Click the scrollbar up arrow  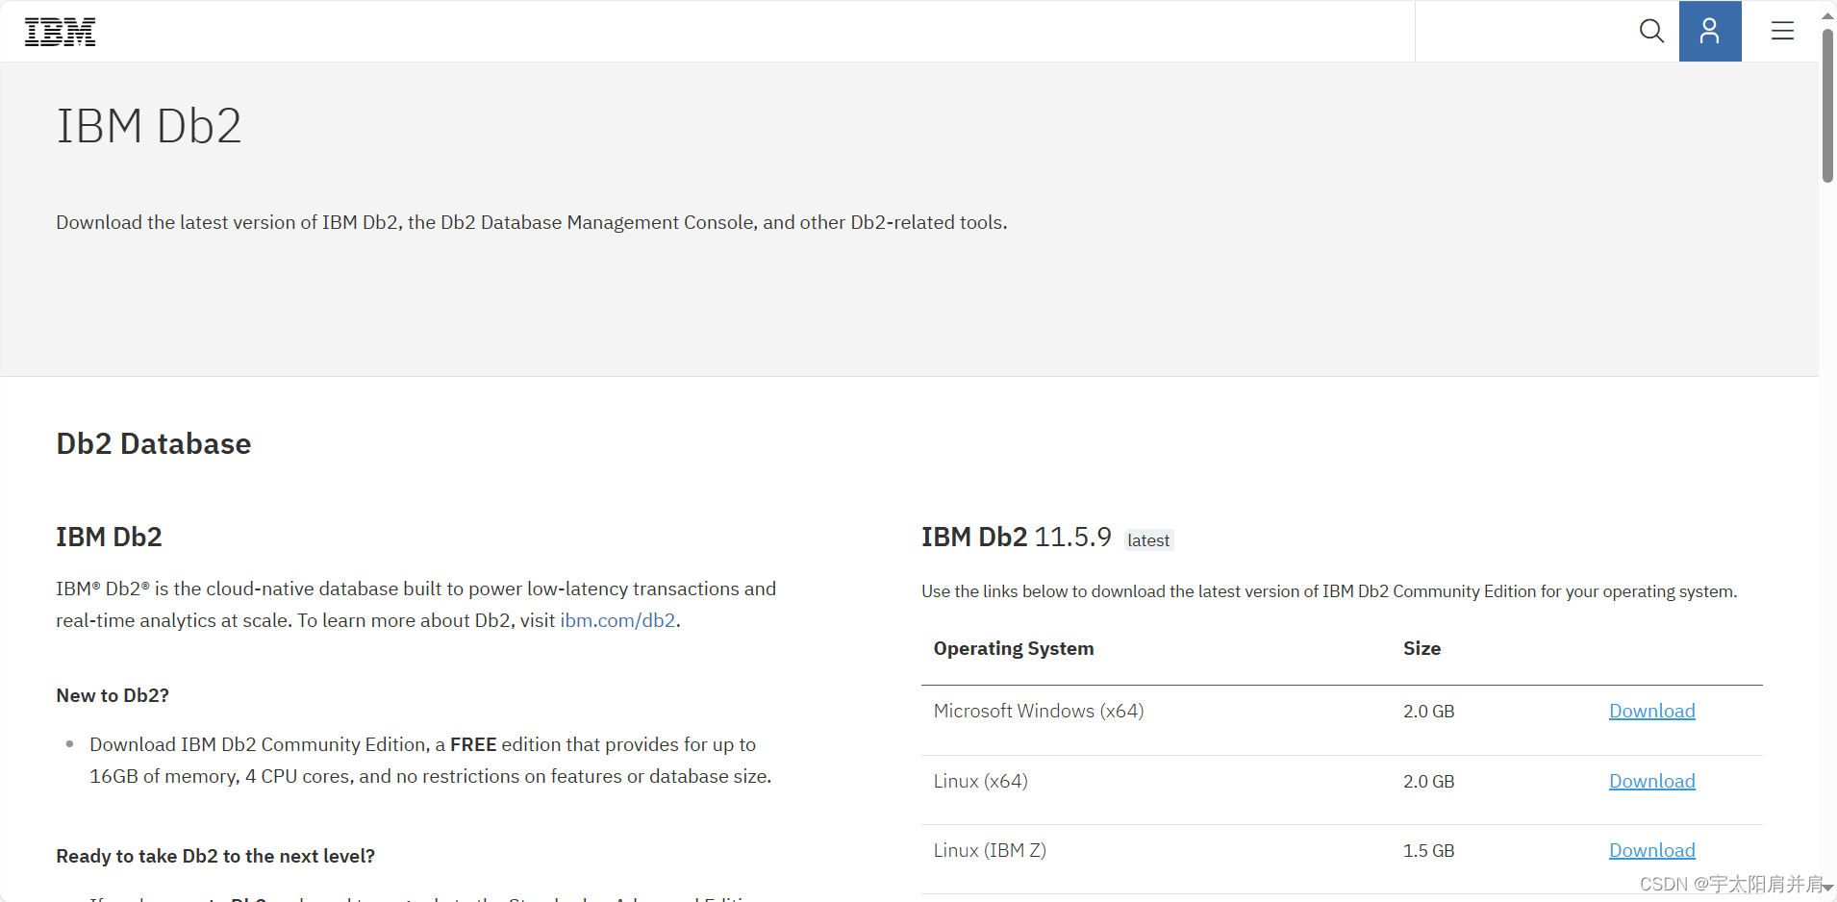(1827, 14)
